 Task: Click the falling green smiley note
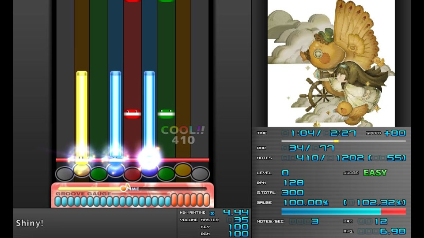point(166,114)
